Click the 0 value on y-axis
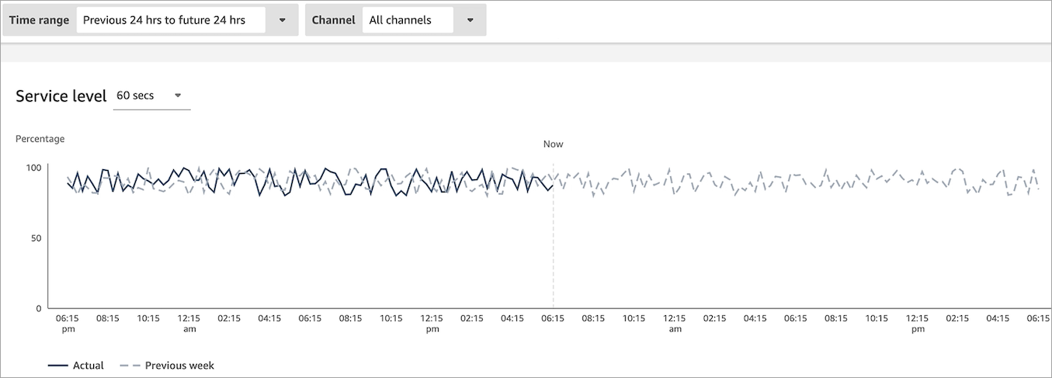This screenshot has width=1052, height=378. click(x=39, y=308)
